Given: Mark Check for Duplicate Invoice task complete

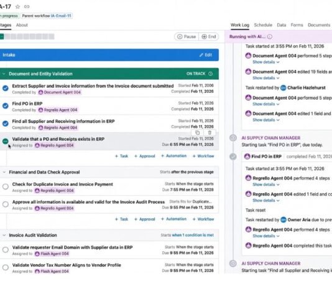Looking at the screenshot, I should pos(6,186).
